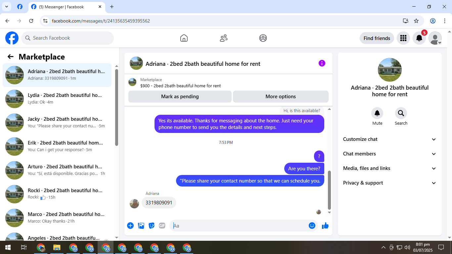This screenshot has width=452, height=254.
Task: Expand Media, files and links section
Action: [390, 168]
